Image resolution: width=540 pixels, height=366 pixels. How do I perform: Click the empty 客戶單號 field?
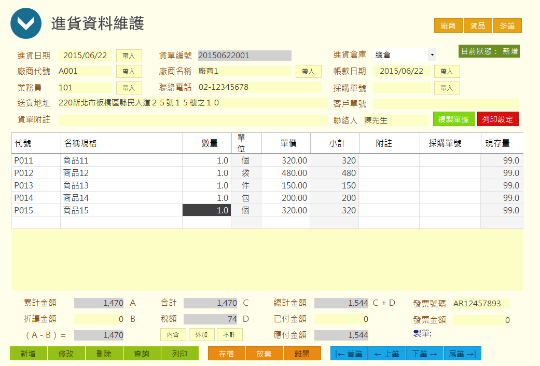pyautogui.click(x=446, y=103)
